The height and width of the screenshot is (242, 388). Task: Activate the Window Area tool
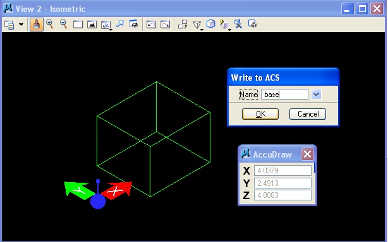78,25
